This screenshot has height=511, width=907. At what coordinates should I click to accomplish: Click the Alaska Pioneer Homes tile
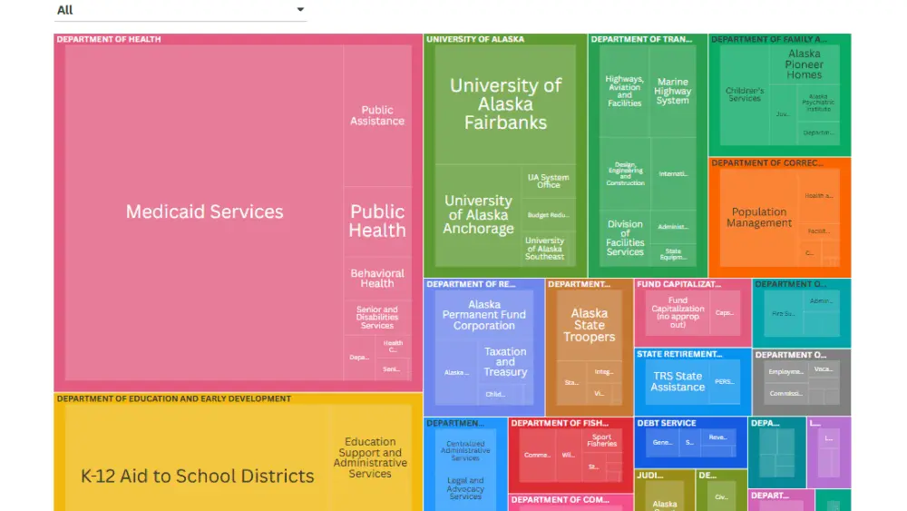pyautogui.click(x=804, y=64)
